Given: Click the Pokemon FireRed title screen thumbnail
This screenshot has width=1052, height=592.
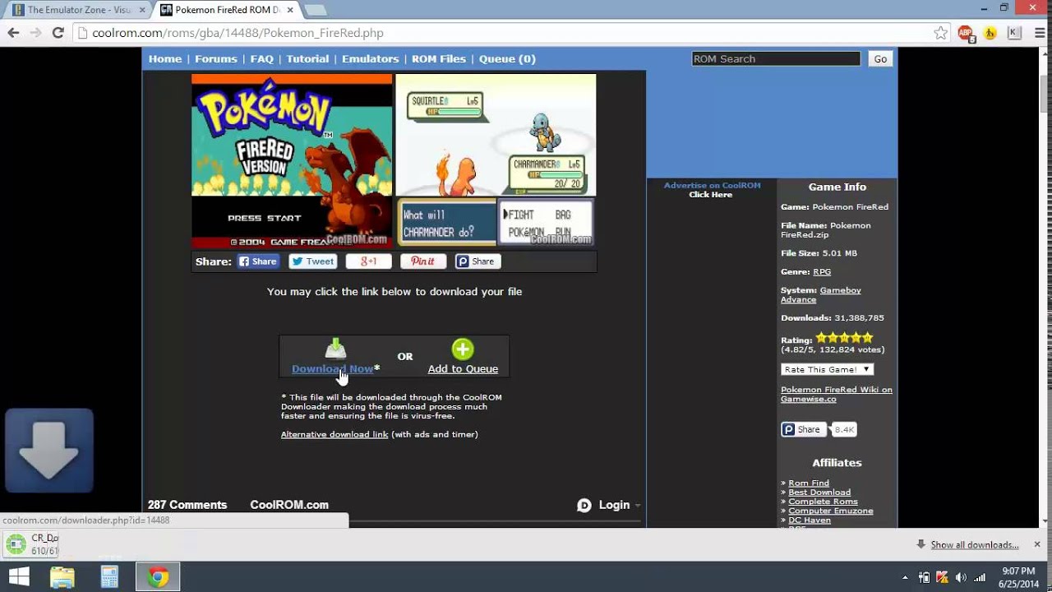Looking at the screenshot, I should (x=292, y=161).
